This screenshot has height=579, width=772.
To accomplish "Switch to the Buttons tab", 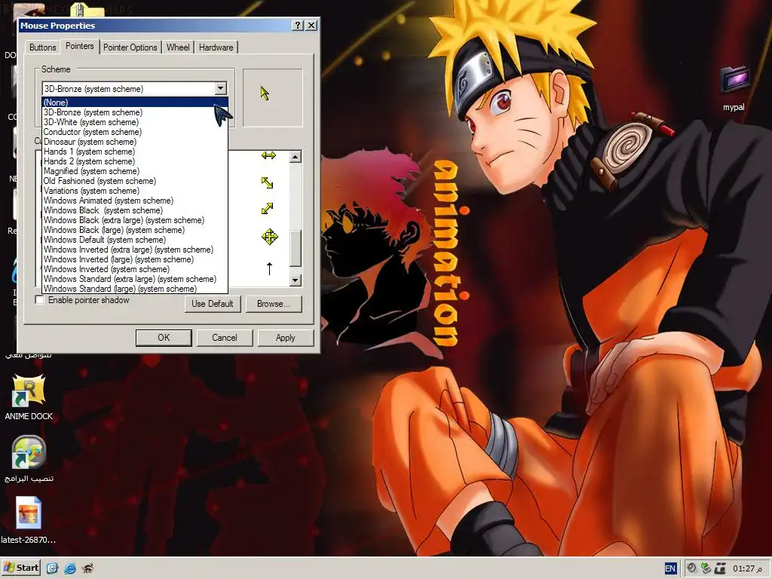I will click(42, 47).
